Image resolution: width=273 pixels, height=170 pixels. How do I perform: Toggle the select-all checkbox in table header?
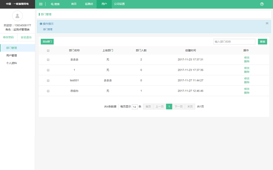(x=48, y=51)
